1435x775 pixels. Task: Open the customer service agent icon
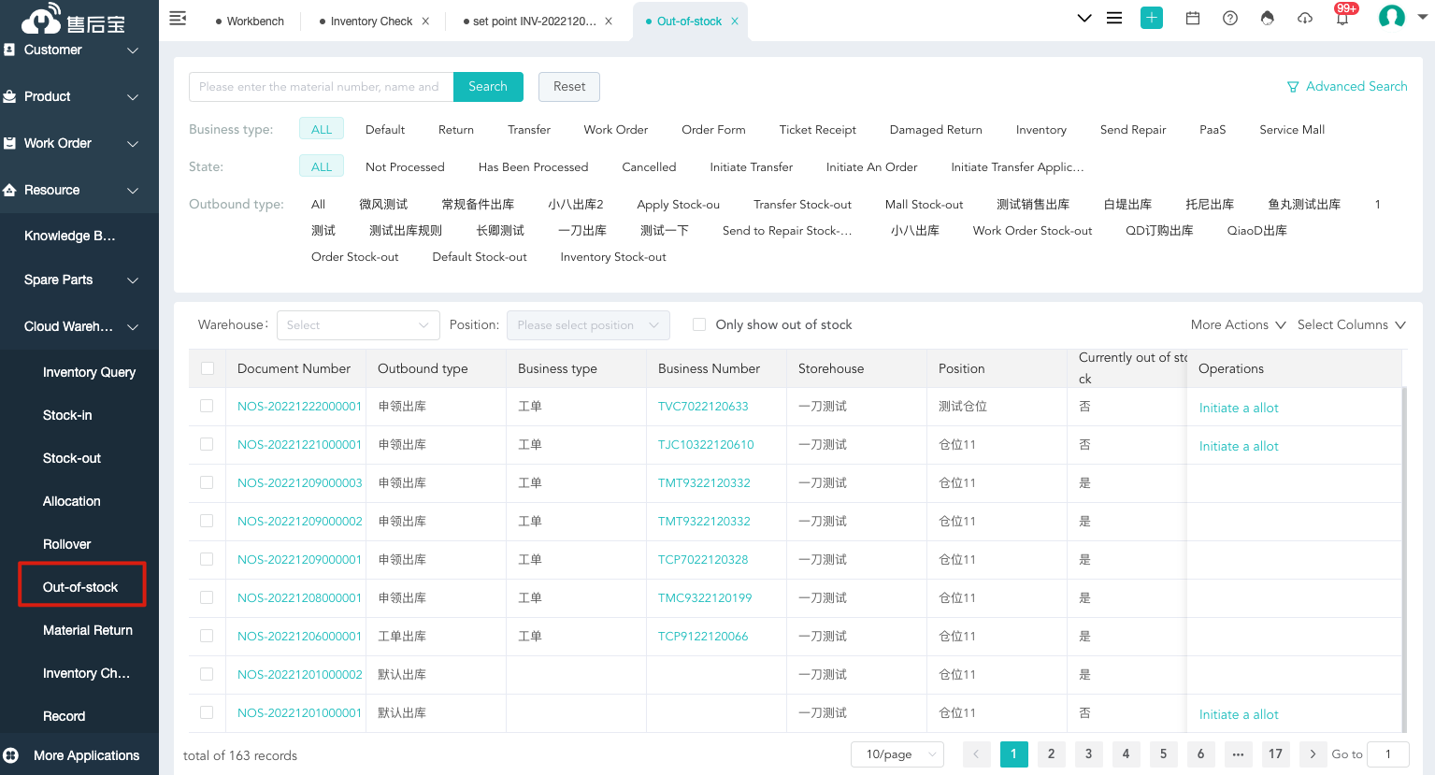(x=1268, y=18)
